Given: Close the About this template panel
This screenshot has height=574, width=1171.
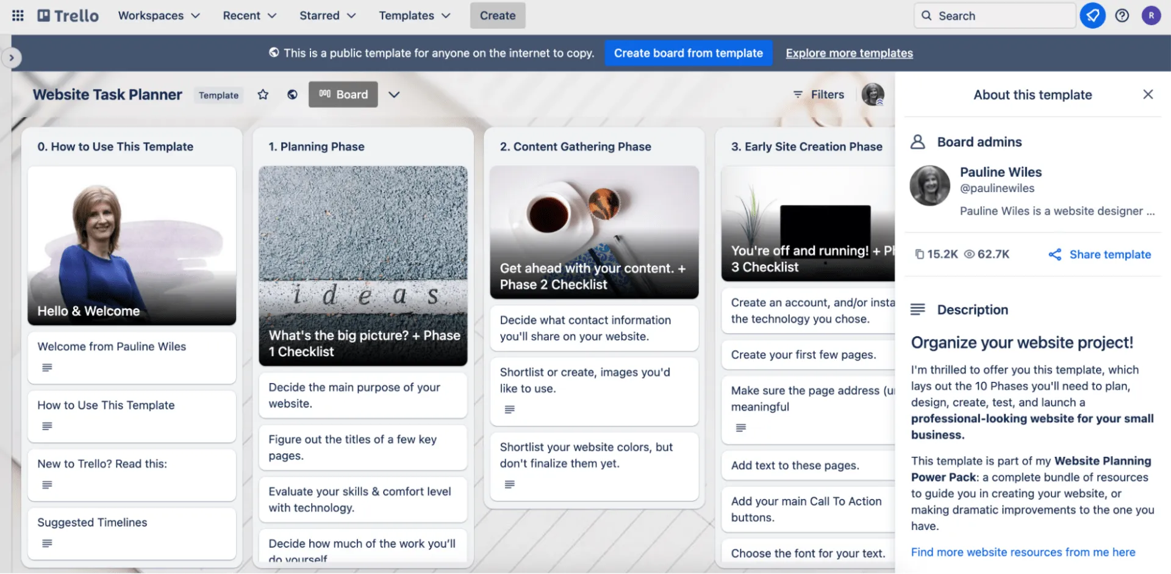Looking at the screenshot, I should [1148, 95].
